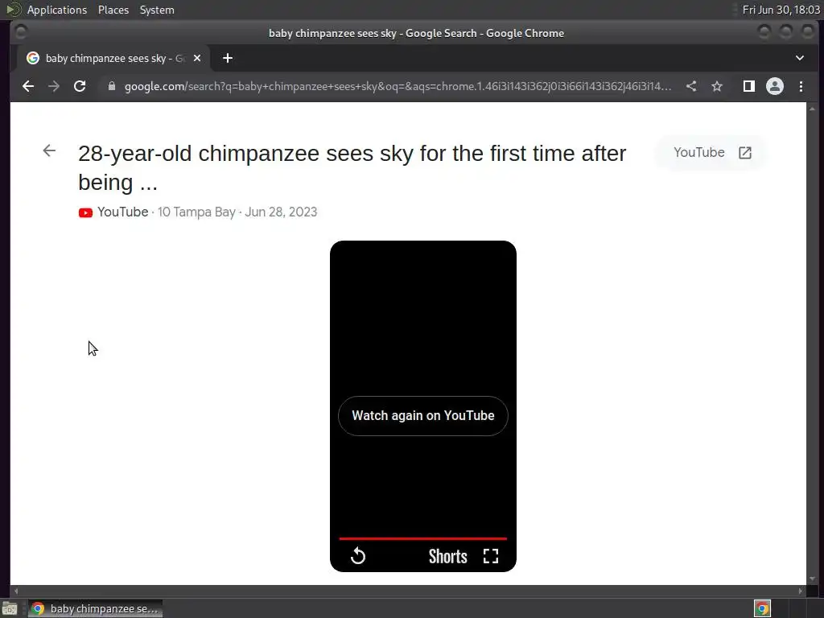This screenshot has width=824, height=618.
Task: Bookmark this page with the star icon
Action: click(717, 86)
